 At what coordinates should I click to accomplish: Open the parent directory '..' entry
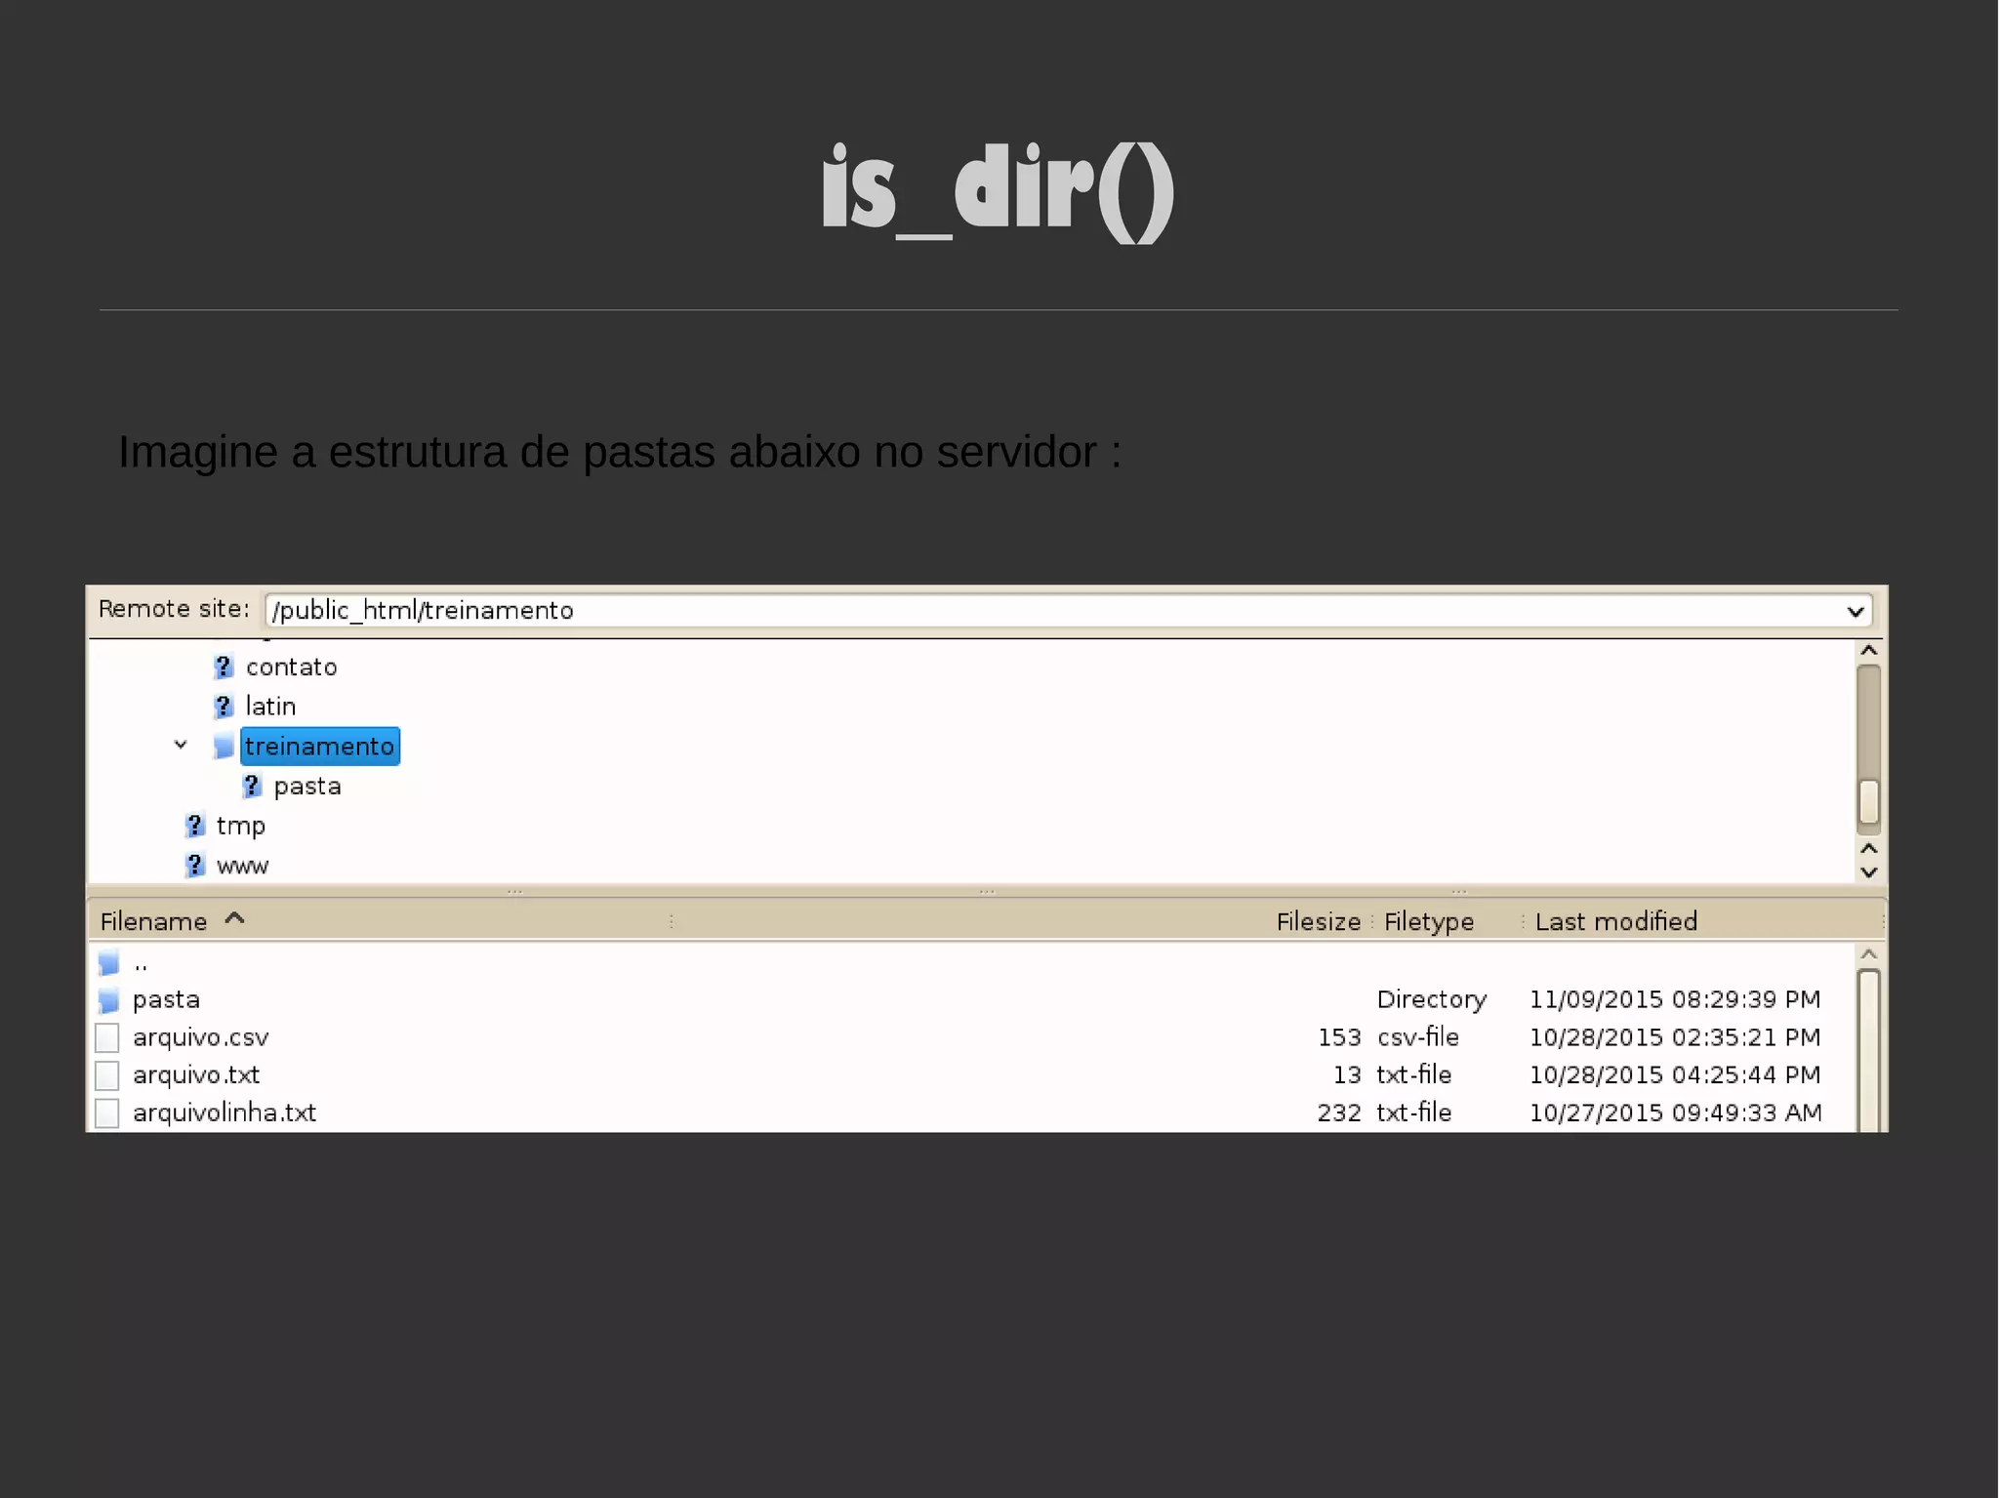[141, 964]
